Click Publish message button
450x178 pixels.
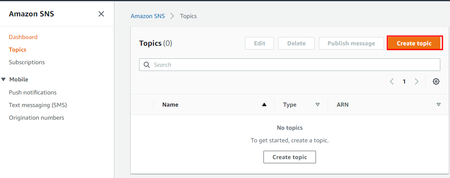pyautogui.click(x=351, y=43)
